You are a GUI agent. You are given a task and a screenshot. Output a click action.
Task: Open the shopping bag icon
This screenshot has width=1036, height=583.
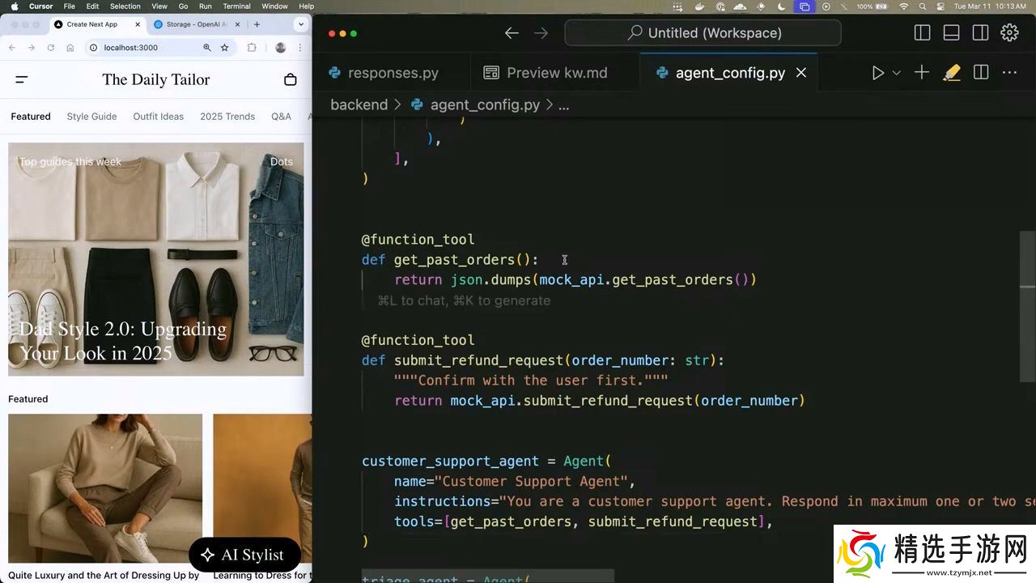pyautogui.click(x=291, y=79)
